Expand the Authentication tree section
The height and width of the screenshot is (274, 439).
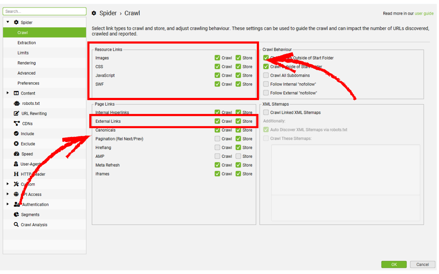8,204
